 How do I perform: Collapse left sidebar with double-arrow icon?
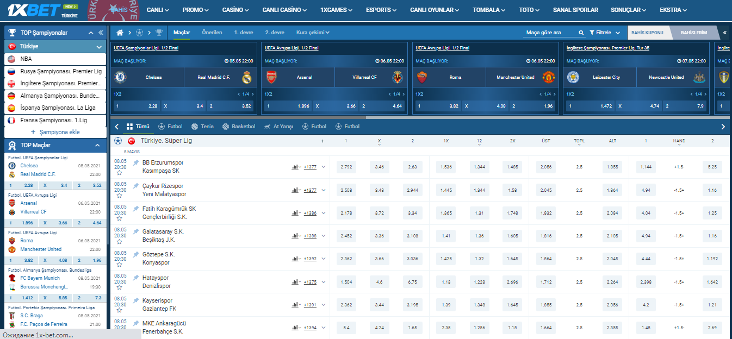[101, 33]
